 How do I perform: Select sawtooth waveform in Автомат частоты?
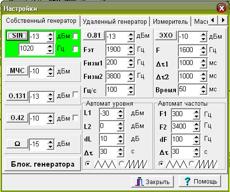coord(192,164)
